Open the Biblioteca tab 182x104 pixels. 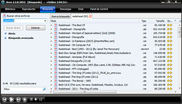[x=10, y=9]
